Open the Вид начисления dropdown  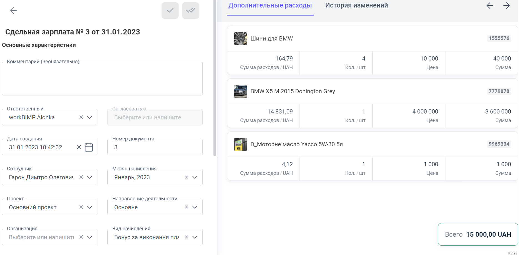click(x=195, y=237)
